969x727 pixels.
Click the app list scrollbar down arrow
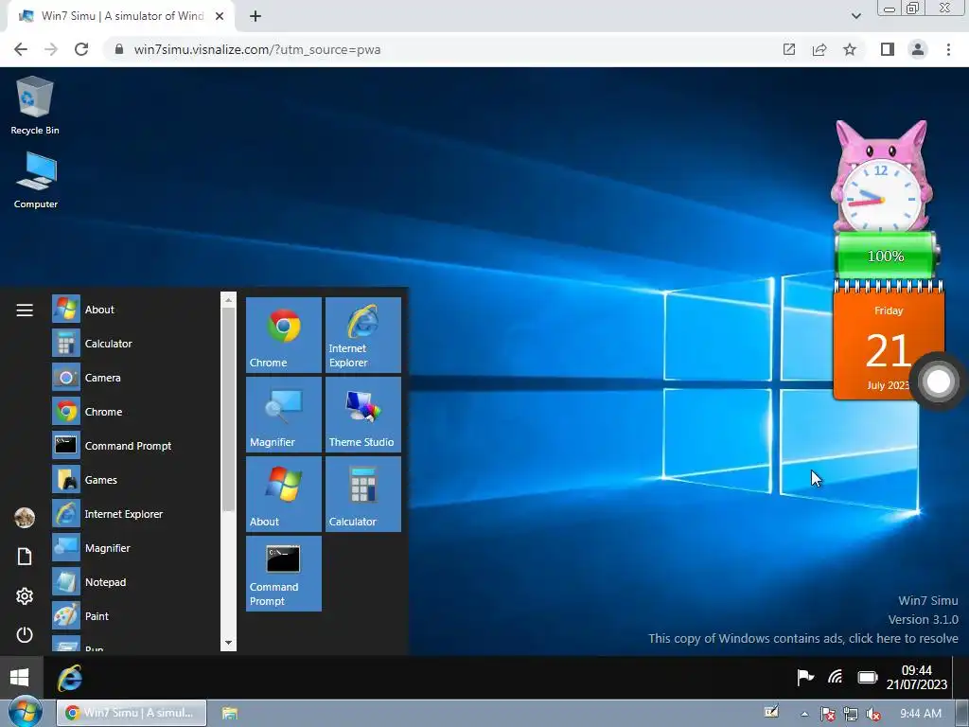point(228,643)
